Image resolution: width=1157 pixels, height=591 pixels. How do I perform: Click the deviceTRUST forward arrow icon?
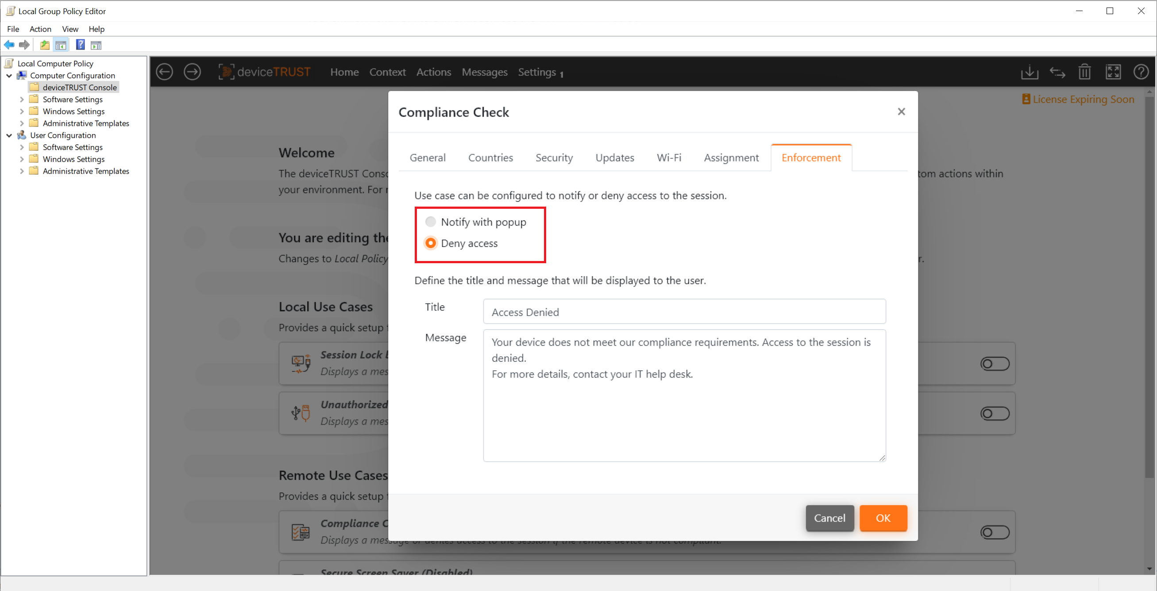[x=192, y=72]
